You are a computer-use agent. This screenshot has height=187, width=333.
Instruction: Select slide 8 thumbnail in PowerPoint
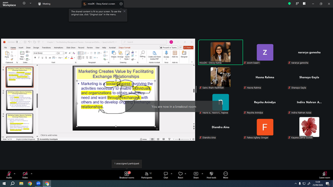pos(20,100)
